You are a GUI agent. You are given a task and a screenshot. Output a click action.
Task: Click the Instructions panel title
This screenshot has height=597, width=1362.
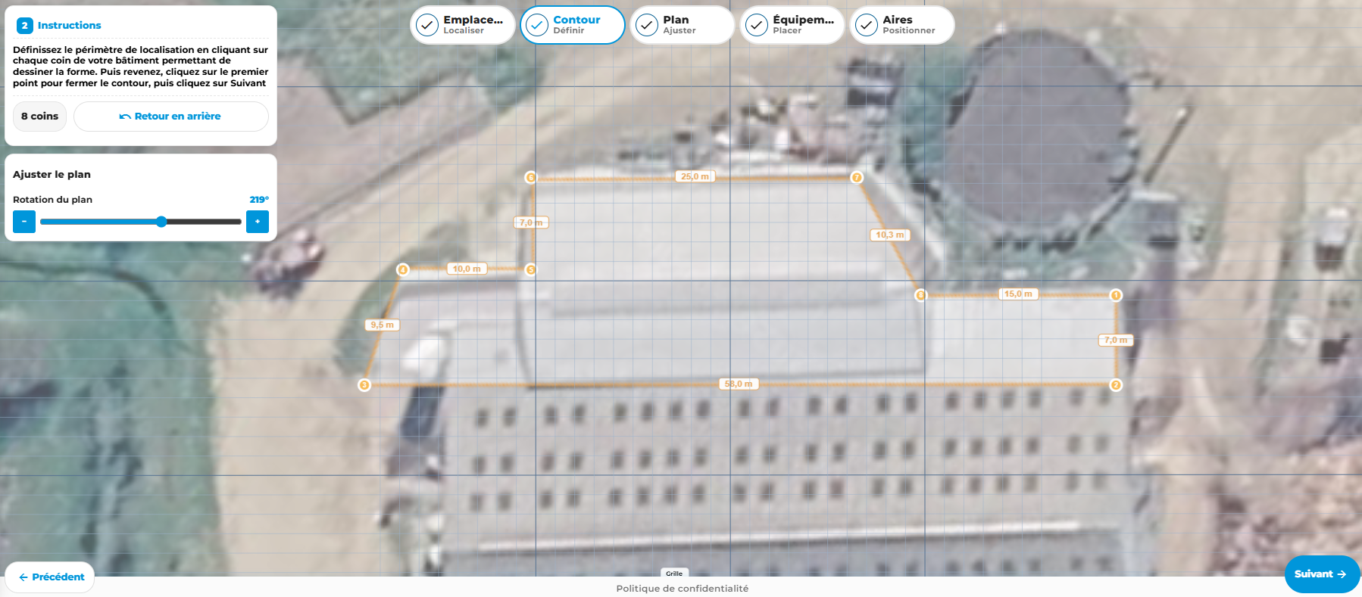click(69, 26)
